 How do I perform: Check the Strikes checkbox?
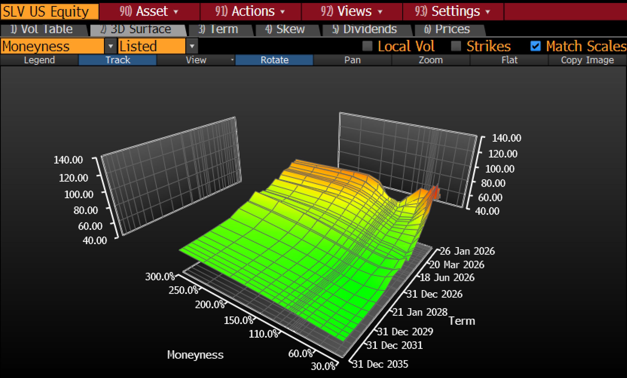coord(456,46)
